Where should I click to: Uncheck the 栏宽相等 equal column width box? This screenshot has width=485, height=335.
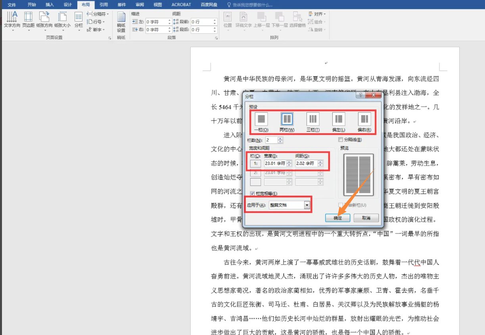click(x=253, y=193)
